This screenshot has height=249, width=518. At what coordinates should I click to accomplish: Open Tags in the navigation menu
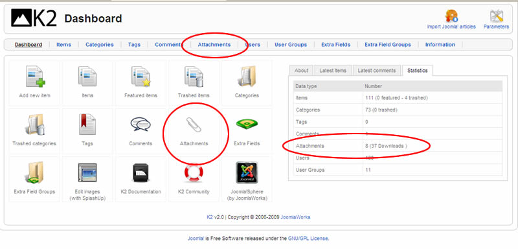(x=134, y=45)
